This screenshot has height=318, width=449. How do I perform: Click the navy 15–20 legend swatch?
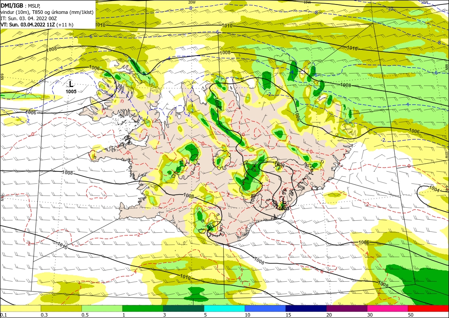coord(306,308)
